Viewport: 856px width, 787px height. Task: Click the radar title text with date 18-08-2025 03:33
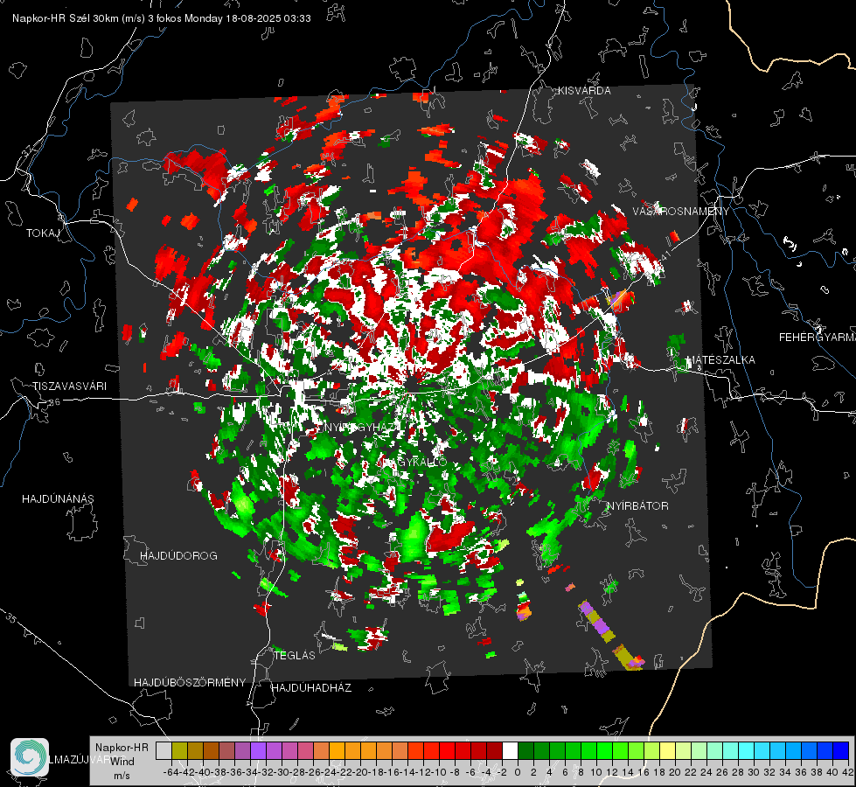pos(162,18)
